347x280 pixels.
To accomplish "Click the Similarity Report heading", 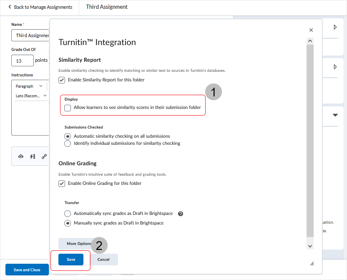I will pos(80,60).
